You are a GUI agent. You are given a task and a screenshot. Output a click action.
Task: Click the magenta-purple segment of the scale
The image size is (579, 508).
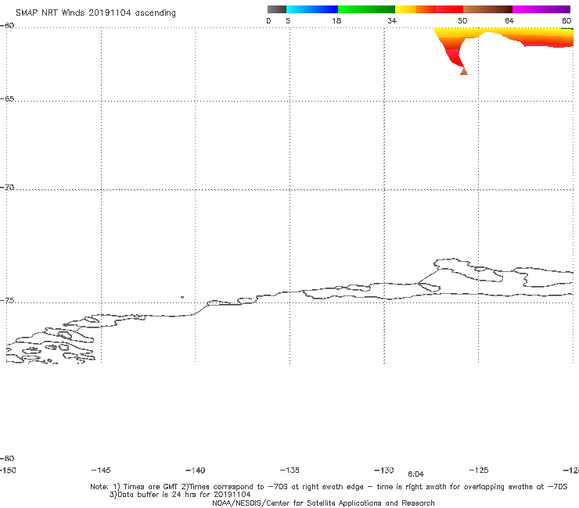(x=541, y=9)
